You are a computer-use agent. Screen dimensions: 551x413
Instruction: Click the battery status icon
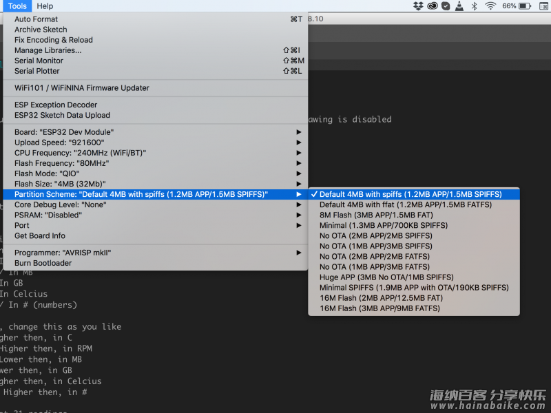[x=525, y=6]
